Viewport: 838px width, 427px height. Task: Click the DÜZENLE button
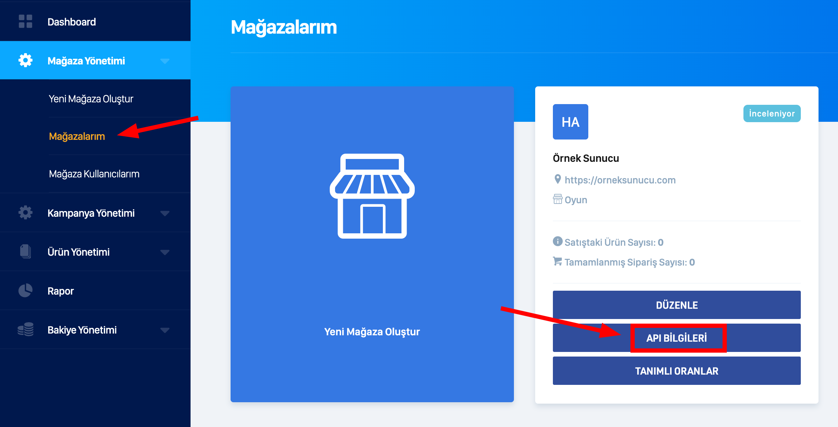pos(677,305)
